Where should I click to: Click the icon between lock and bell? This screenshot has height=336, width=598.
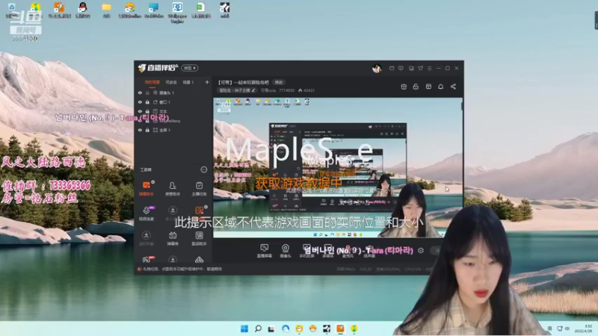428,87
